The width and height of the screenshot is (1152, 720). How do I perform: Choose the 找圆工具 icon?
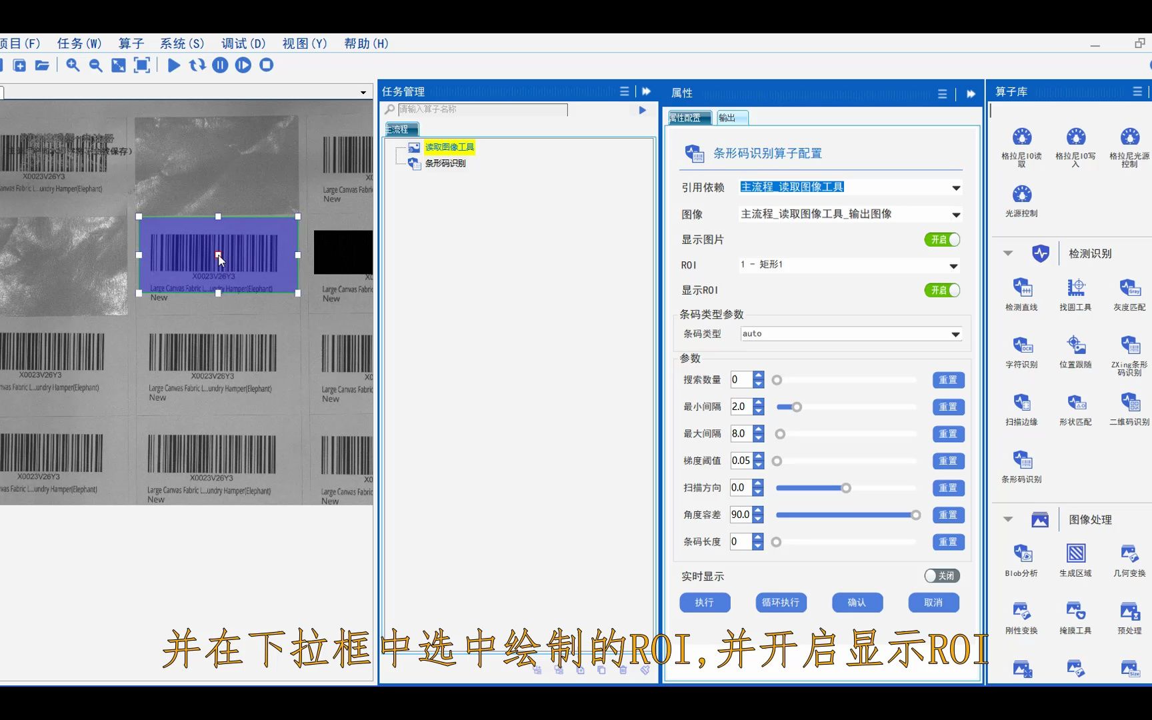1075,288
